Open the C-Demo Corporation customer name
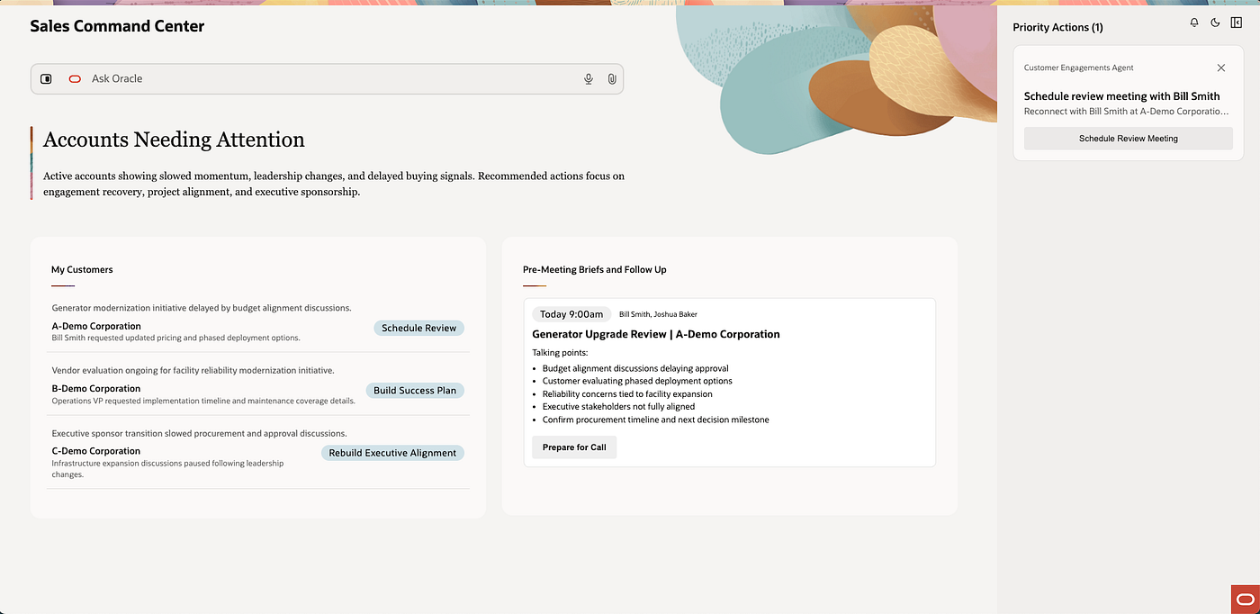Screen dimensions: 1260x614 point(96,451)
